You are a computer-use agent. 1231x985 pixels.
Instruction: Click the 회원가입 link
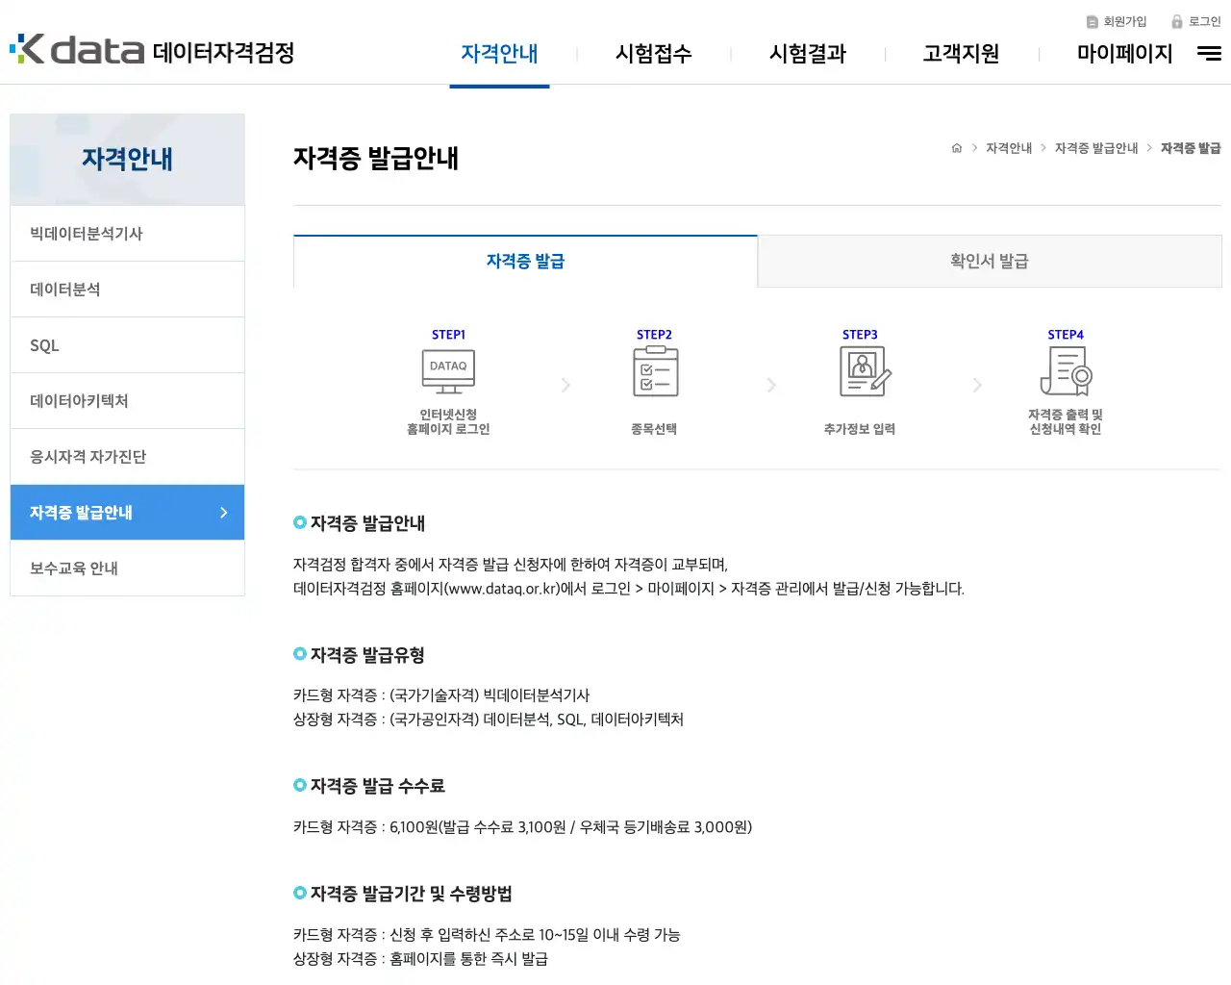tap(1123, 21)
